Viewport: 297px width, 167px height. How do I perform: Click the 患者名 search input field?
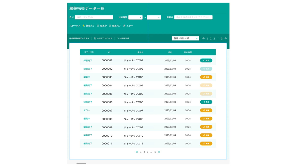(x=193, y=17)
